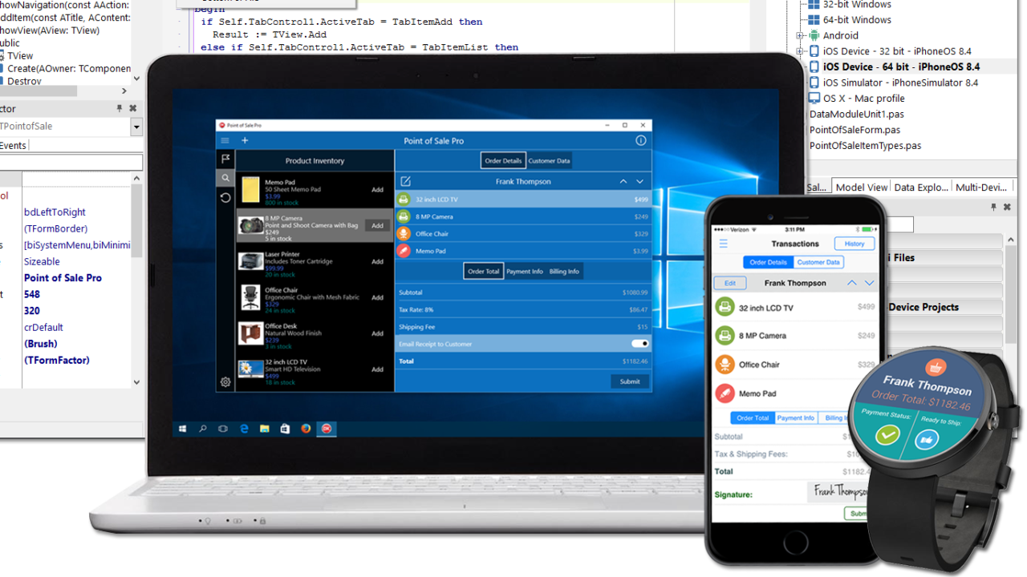Open settings gear at the sidebar bottom
The image size is (1027, 577).
[225, 382]
